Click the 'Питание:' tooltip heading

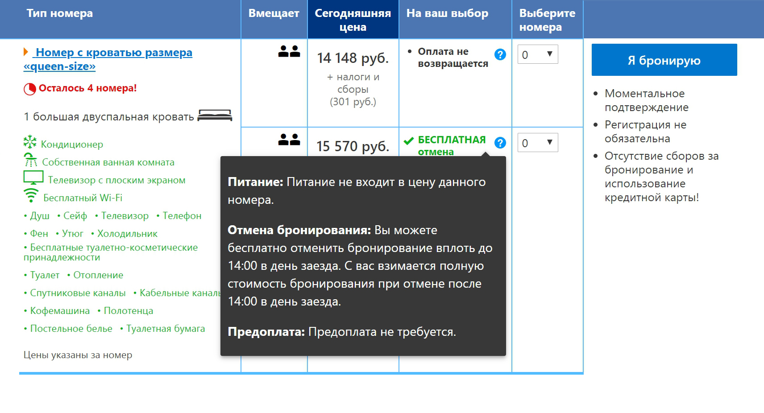point(255,182)
